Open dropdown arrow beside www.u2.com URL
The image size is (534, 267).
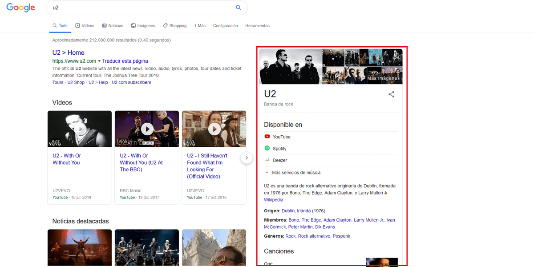tap(99, 61)
